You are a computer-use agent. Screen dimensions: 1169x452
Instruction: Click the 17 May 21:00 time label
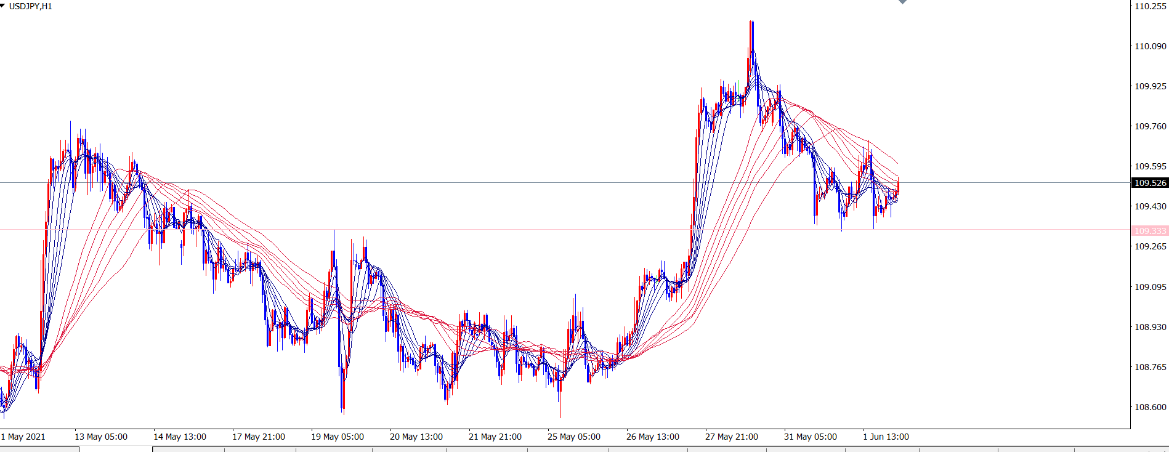click(x=259, y=437)
